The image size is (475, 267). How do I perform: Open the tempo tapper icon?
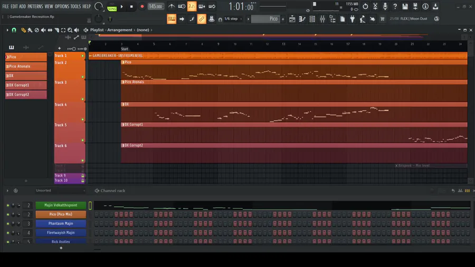(x=362, y=19)
